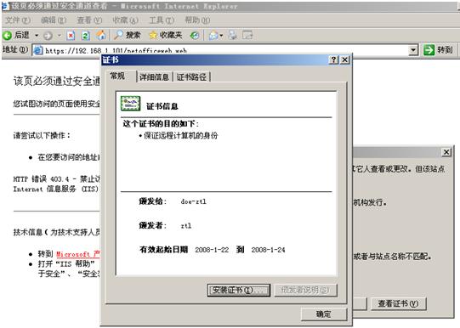
Task: Open the Search (搜索) toolbar button
Action: coord(128,36)
